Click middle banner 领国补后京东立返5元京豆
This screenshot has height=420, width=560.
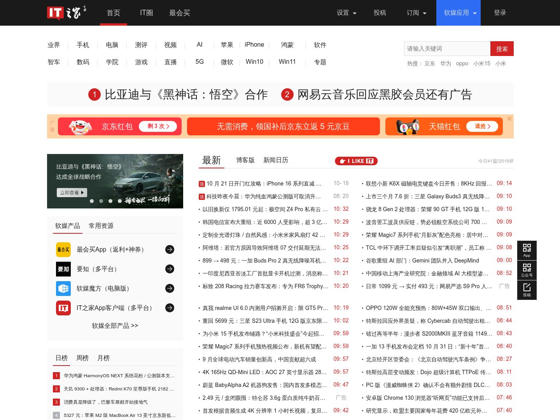point(283,126)
